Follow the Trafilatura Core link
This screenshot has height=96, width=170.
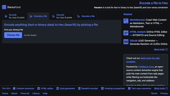click(146, 67)
